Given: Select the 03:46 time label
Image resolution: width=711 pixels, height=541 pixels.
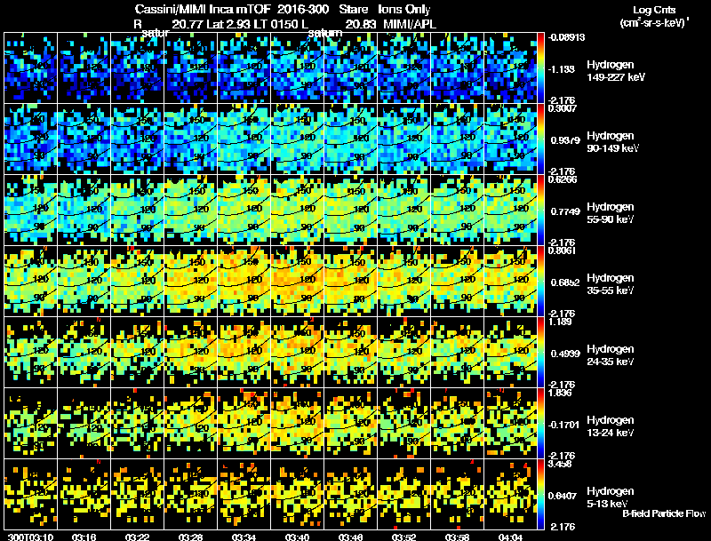Looking at the screenshot, I should 350,537.
